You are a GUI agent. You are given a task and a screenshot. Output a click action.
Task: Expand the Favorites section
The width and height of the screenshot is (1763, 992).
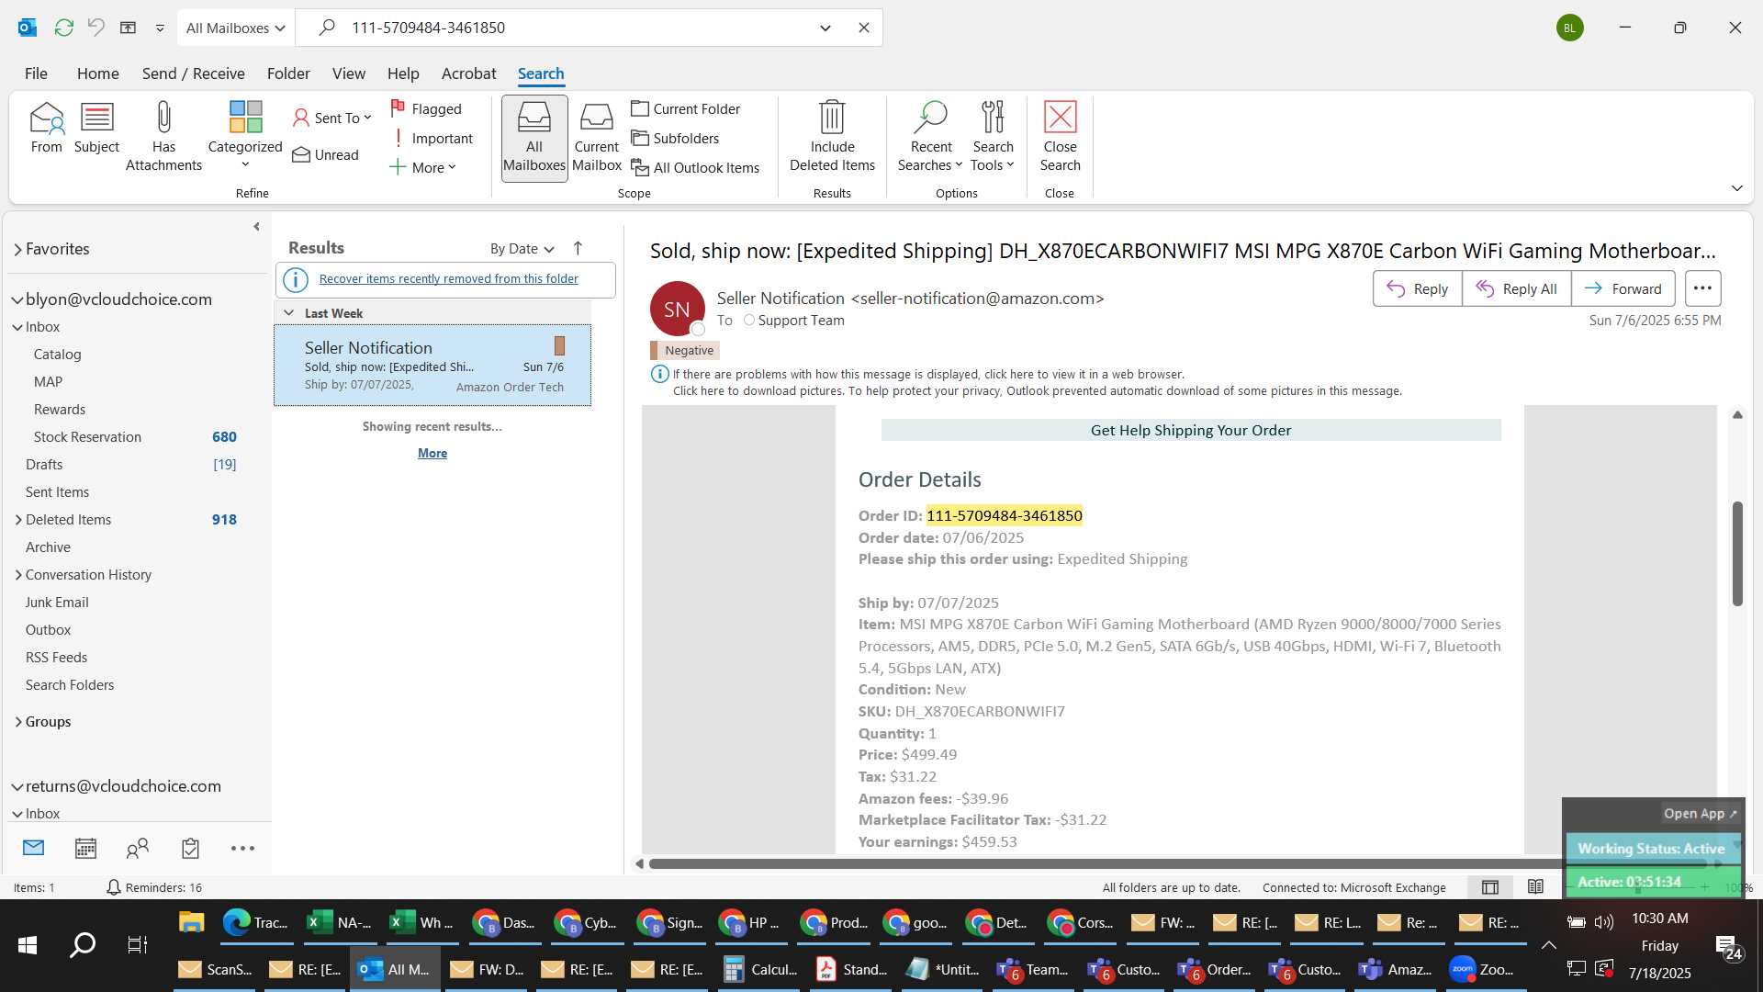[17, 249]
